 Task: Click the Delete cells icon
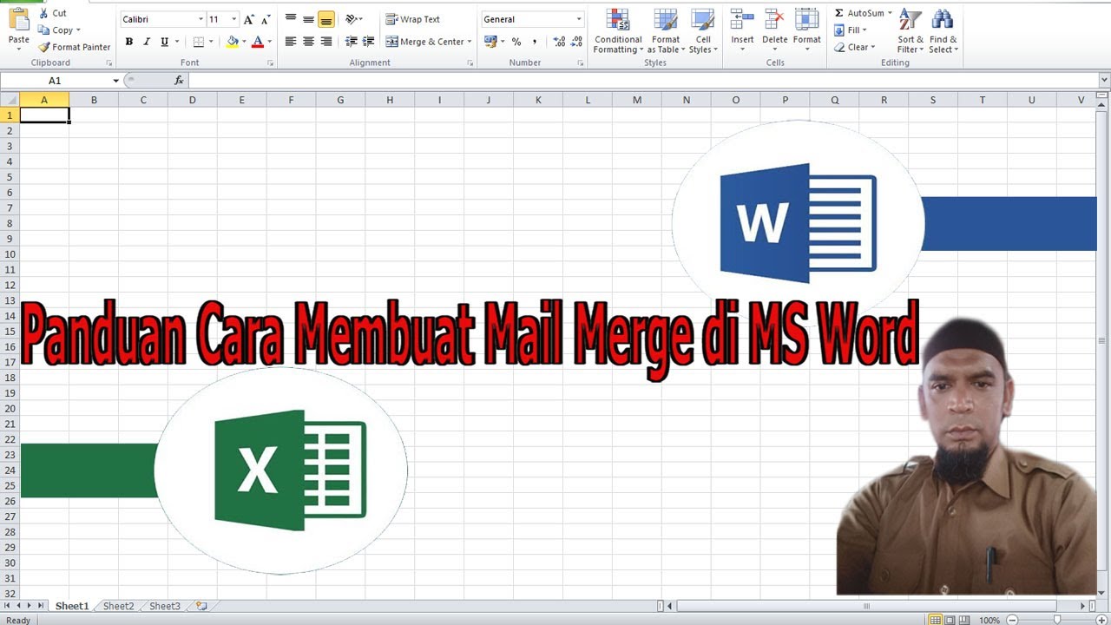774,19
